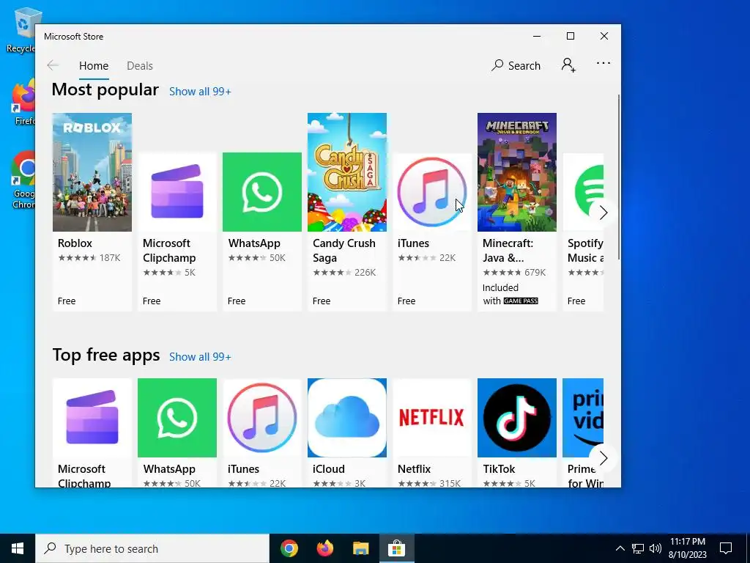
Task: Show all 99+ Top free apps
Action: (x=200, y=357)
